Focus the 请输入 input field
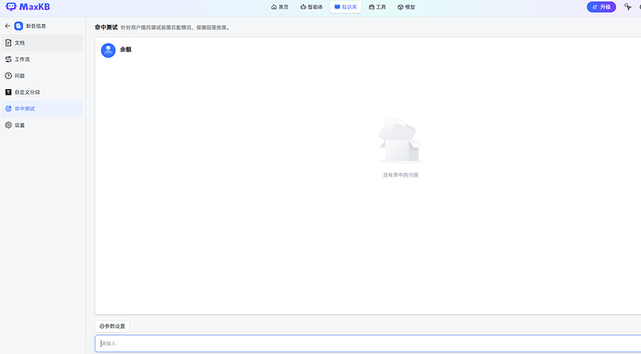 point(368,344)
